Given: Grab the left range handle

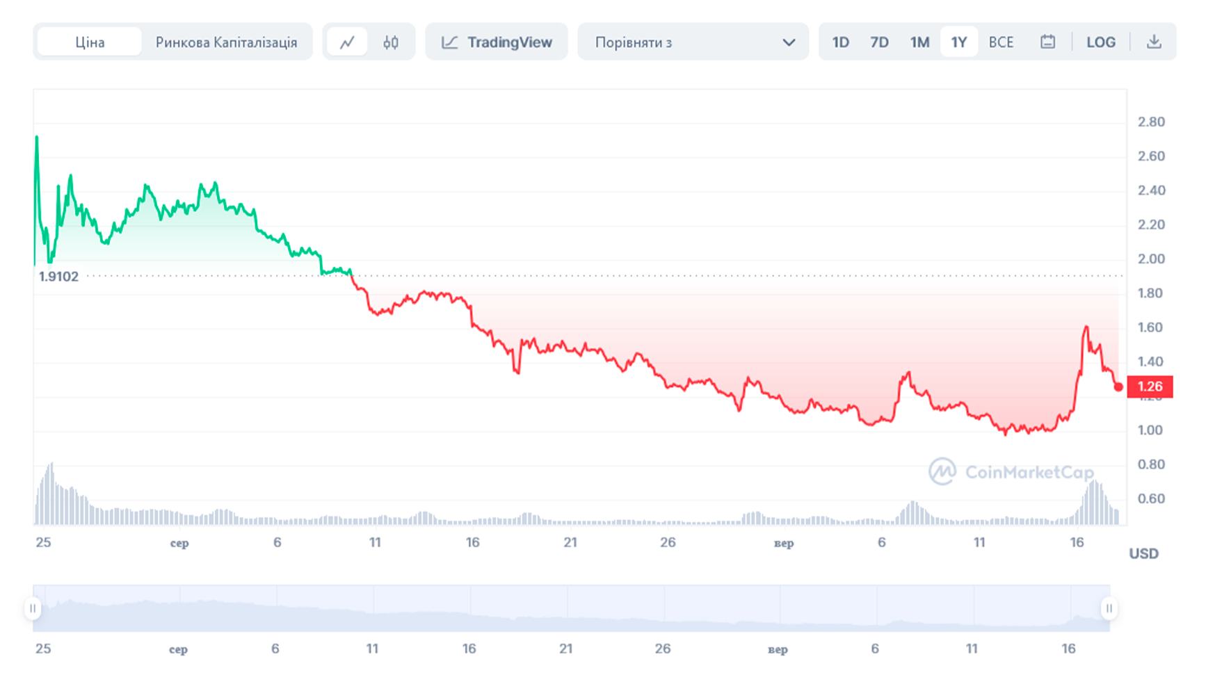Looking at the screenshot, I should click(x=33, y=609).
